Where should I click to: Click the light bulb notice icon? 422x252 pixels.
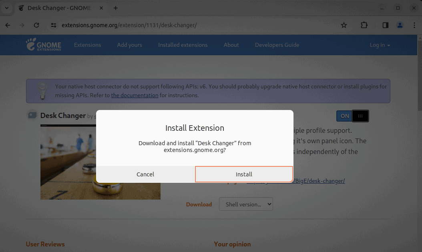click(x=42, y=91)
